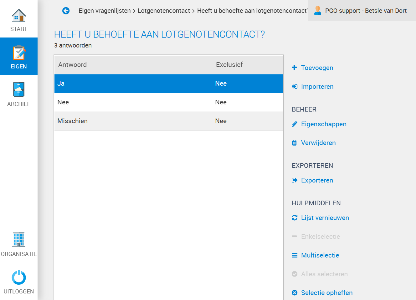Click the trash icon beside Verwijderen
Image resolution: width=416 pixels, height=300 pixels.
(294, 143)
